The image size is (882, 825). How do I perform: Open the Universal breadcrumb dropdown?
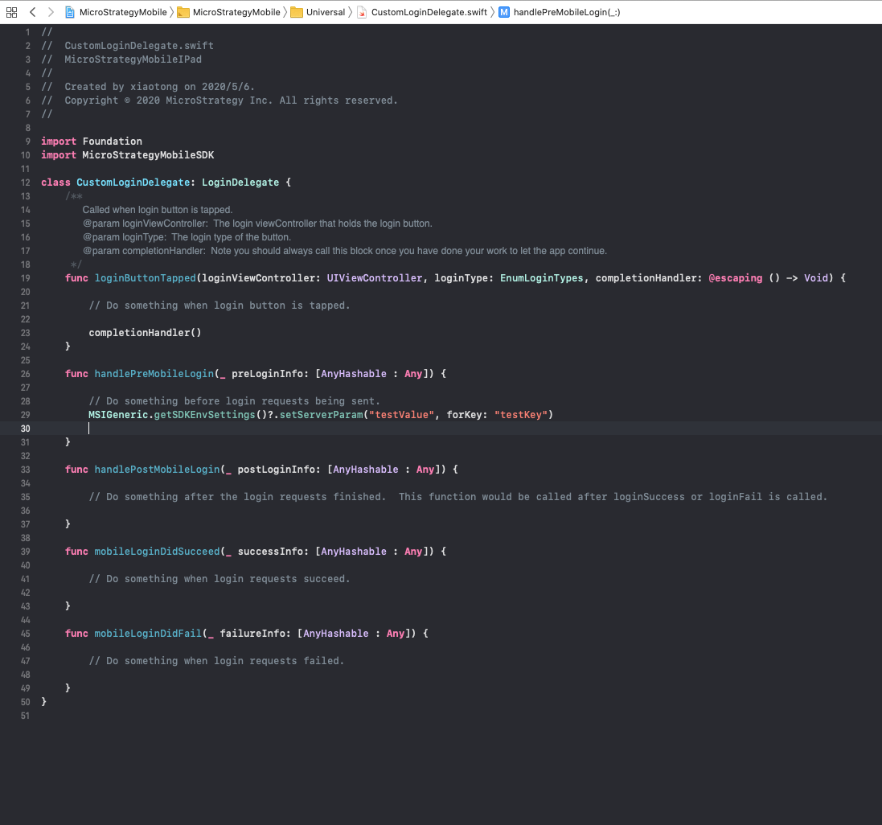(x=325, y=12)
